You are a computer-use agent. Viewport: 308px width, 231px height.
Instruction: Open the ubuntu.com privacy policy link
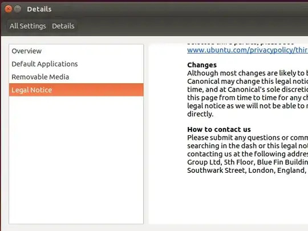click(248, 50)
